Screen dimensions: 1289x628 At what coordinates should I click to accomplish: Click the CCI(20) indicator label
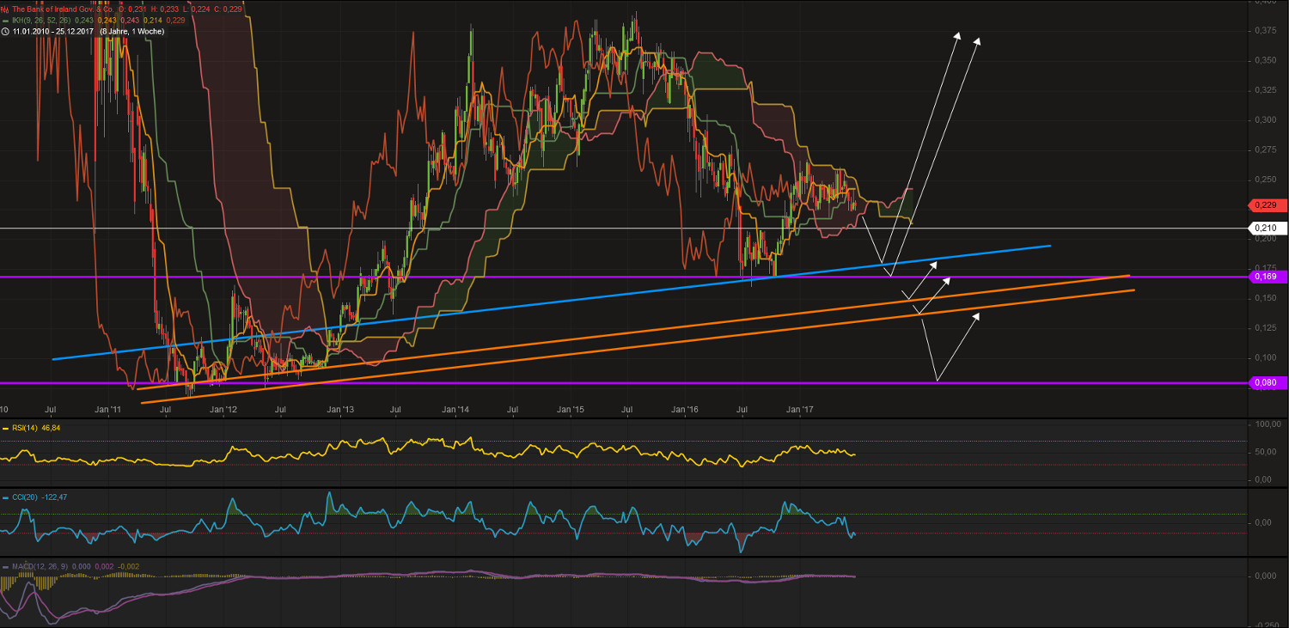coord(23,497)
